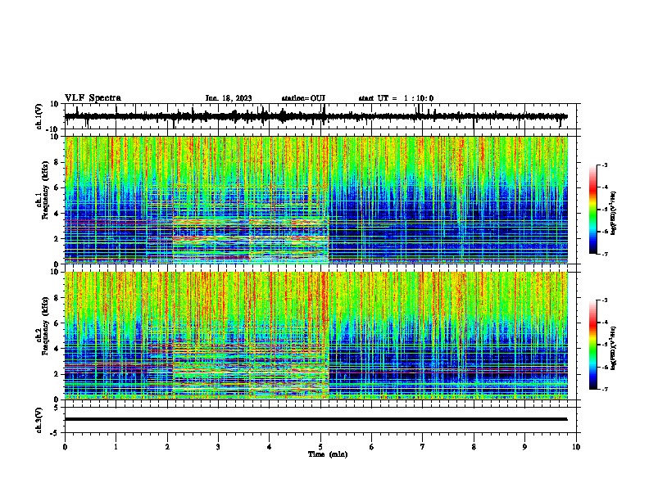Screen dimensions: 649x501
Task: Click the "-3" tick on ch.1 color bar
Action: (604, 165)
